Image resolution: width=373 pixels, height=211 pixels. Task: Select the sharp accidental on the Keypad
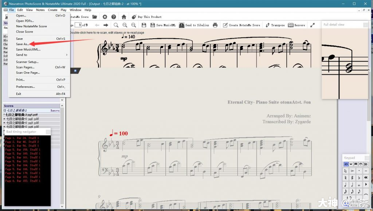[x=352, y=177]
